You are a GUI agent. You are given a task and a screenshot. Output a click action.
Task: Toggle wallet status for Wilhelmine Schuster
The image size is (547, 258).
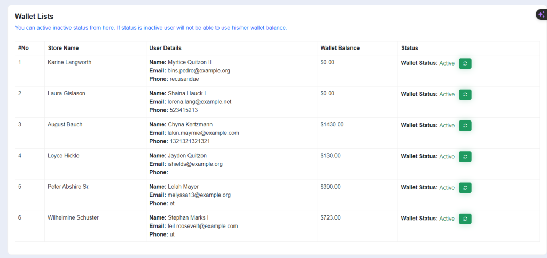click(x=465, y=219)
